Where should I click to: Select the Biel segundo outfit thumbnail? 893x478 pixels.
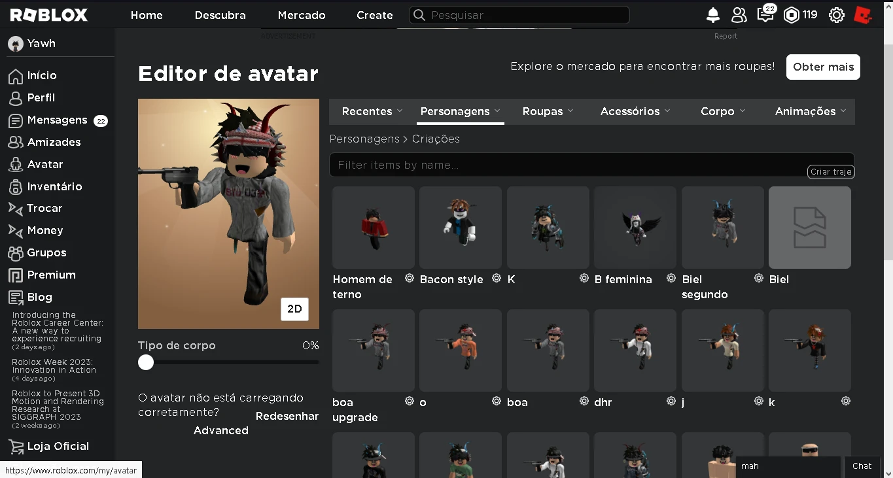tap(723, 228)
